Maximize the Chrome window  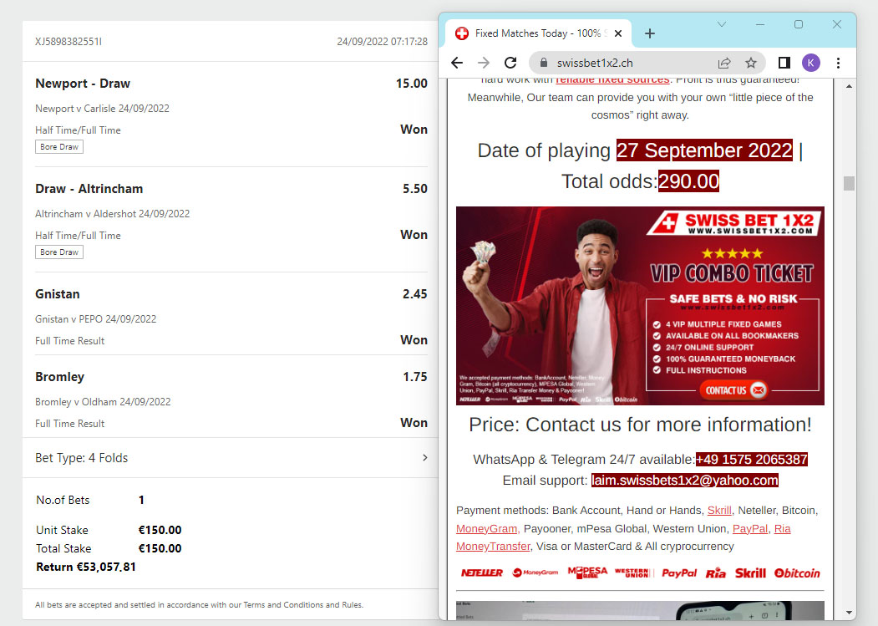coord(799,25)
